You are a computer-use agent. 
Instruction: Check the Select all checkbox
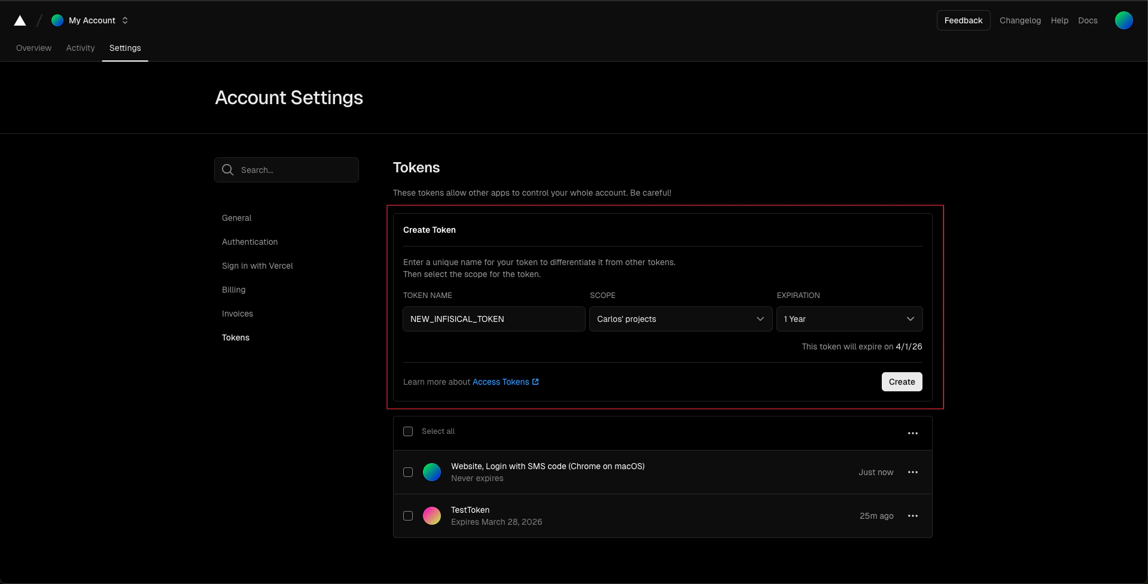408,431
